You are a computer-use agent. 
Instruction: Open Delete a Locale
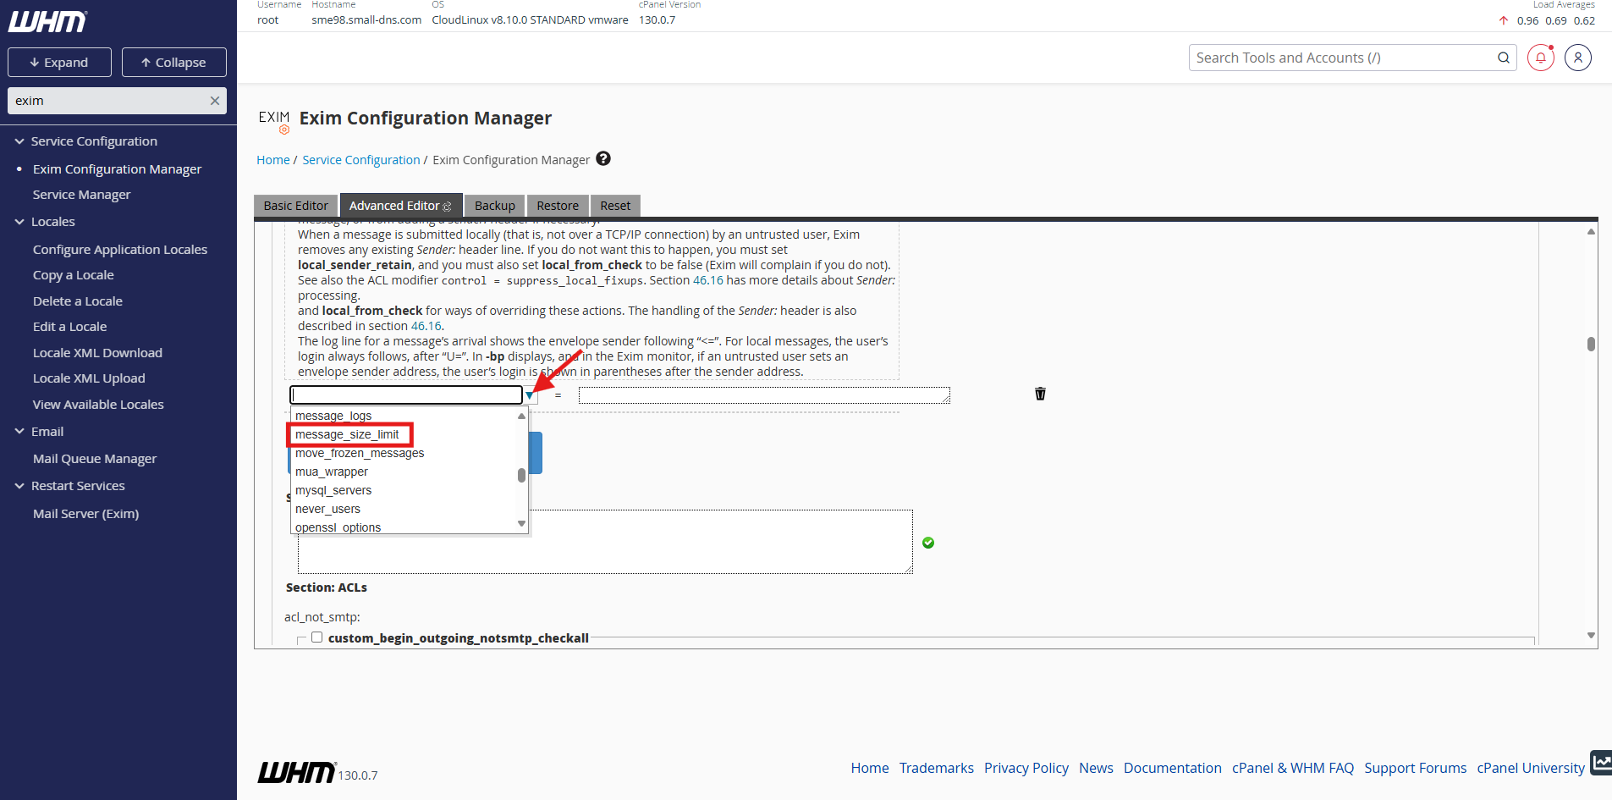pyautogui.click(x=78, y=301)
